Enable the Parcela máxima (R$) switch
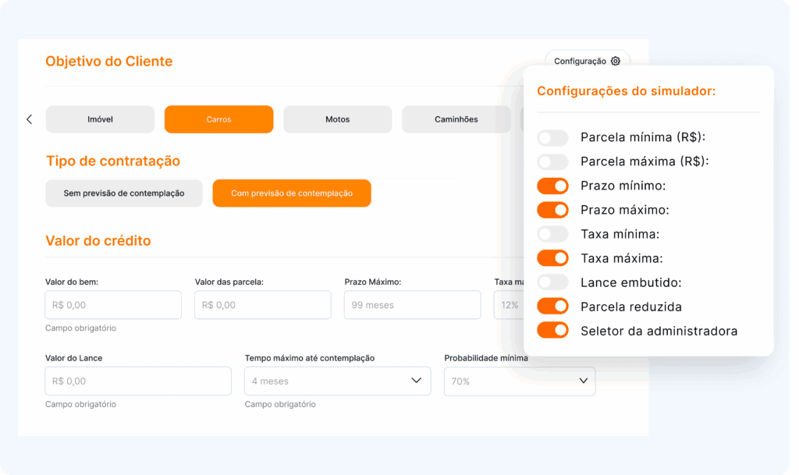Viewport: 799px width, 475px height. click(552, 162)
